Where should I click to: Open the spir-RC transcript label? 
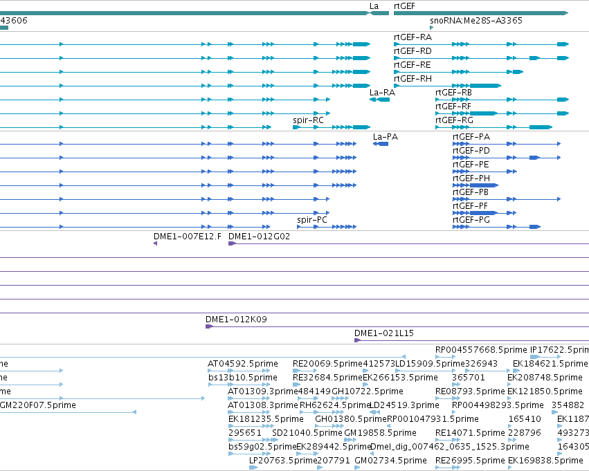coord(308,120)
